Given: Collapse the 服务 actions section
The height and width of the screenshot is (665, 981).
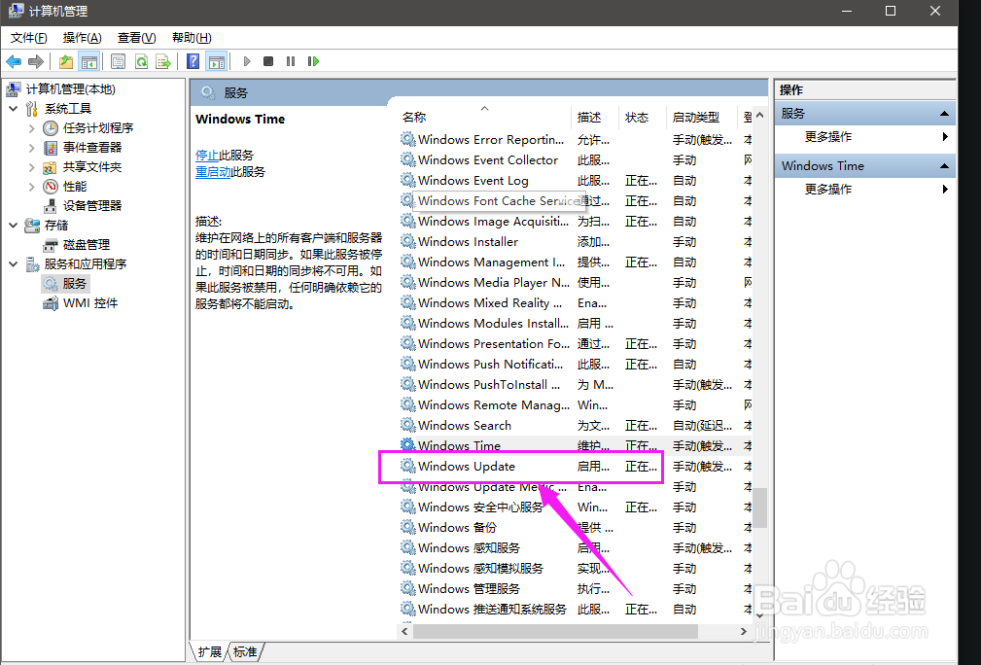Looking at the screenshot, I should pos(944,114).
